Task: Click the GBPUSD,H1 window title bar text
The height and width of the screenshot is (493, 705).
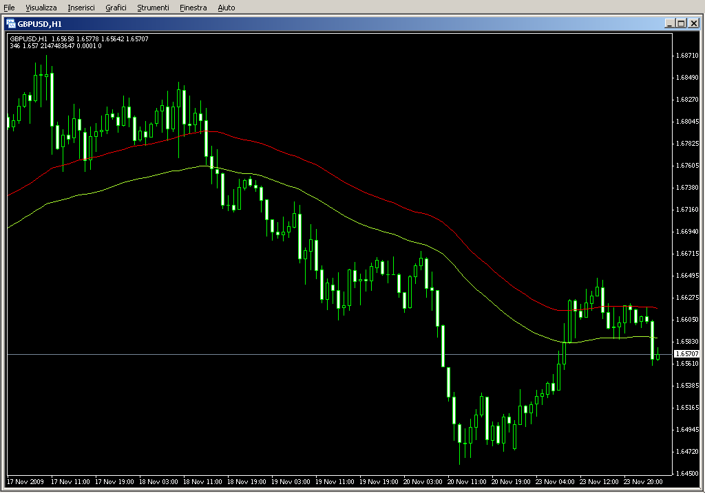Action: coord(39,24)
